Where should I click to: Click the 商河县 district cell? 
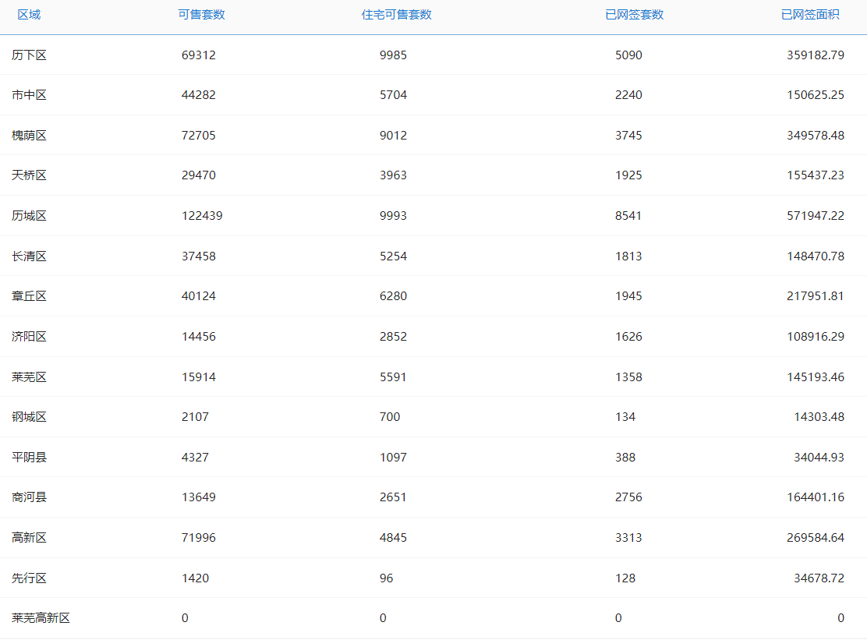click(29, 497)
